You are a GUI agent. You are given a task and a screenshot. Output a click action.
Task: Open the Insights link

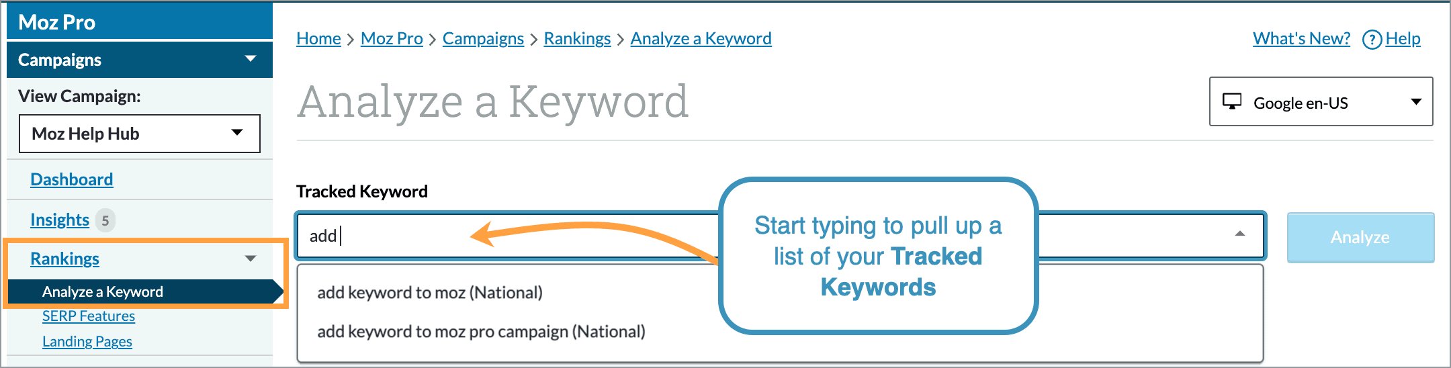(x=60, y=220)
